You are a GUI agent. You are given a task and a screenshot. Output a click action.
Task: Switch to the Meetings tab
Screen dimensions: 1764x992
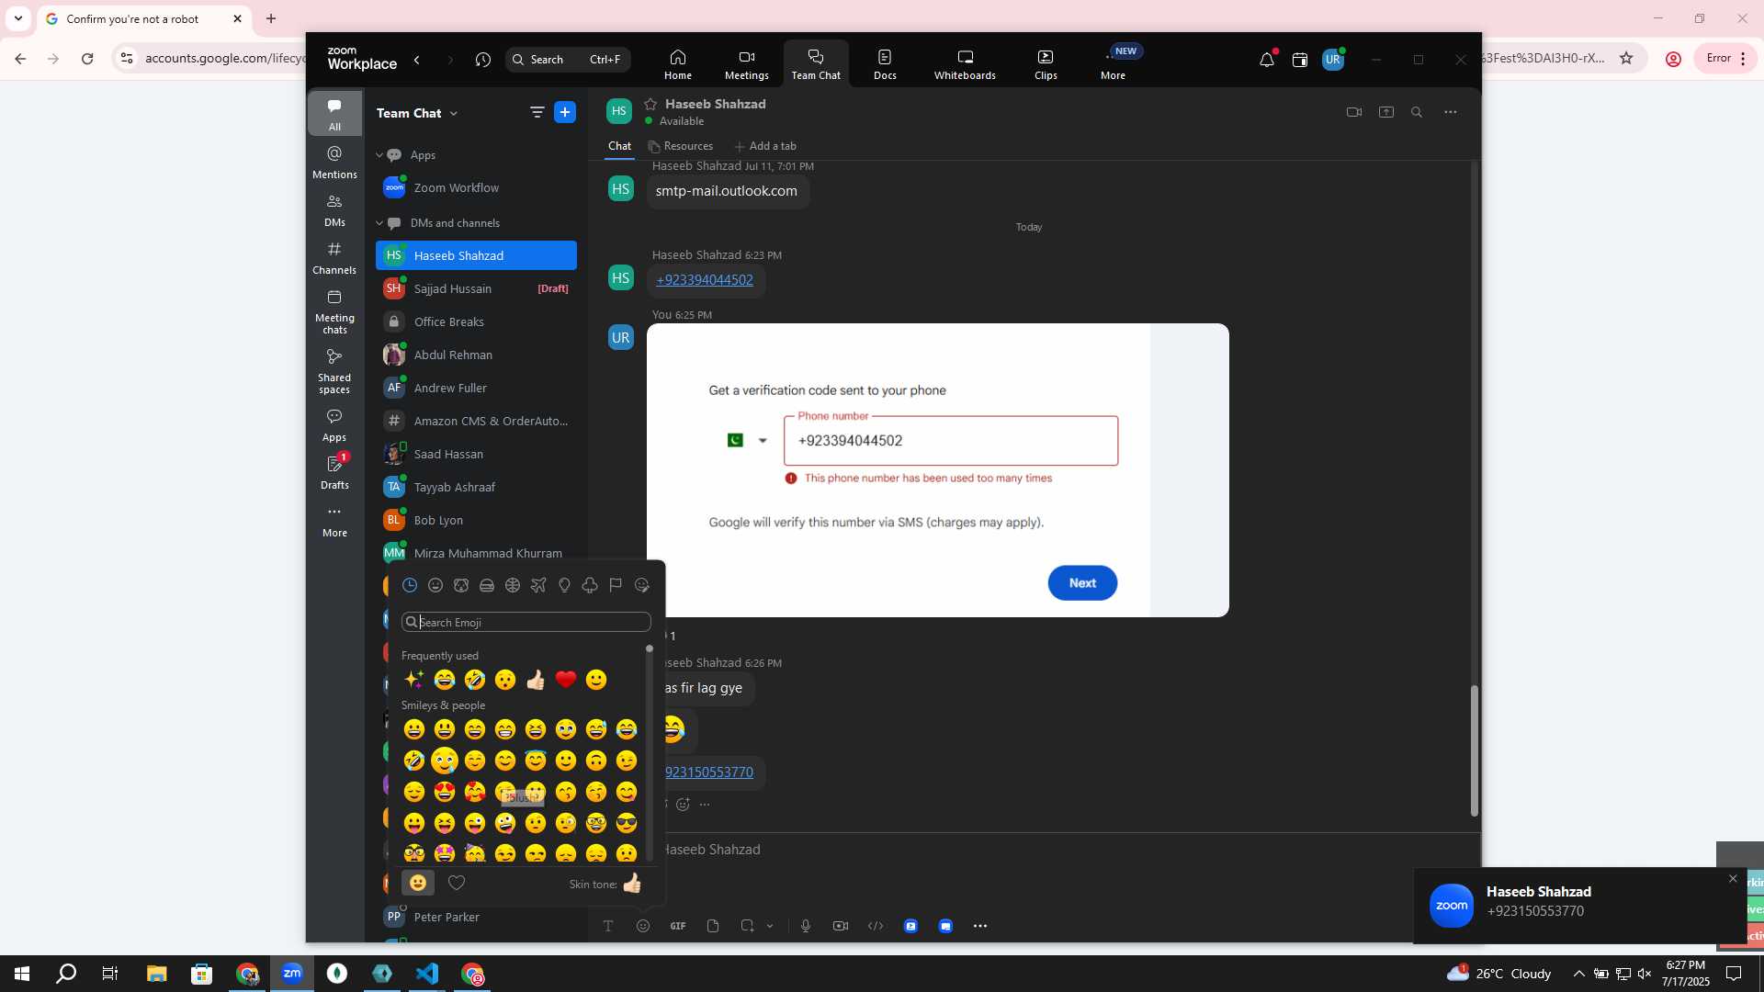click(x=746, y=64)
